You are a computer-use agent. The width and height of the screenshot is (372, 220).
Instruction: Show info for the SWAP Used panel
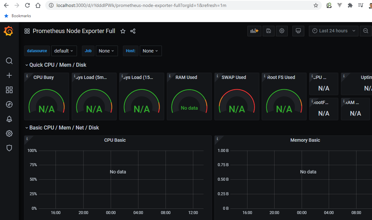coord(217,76)
